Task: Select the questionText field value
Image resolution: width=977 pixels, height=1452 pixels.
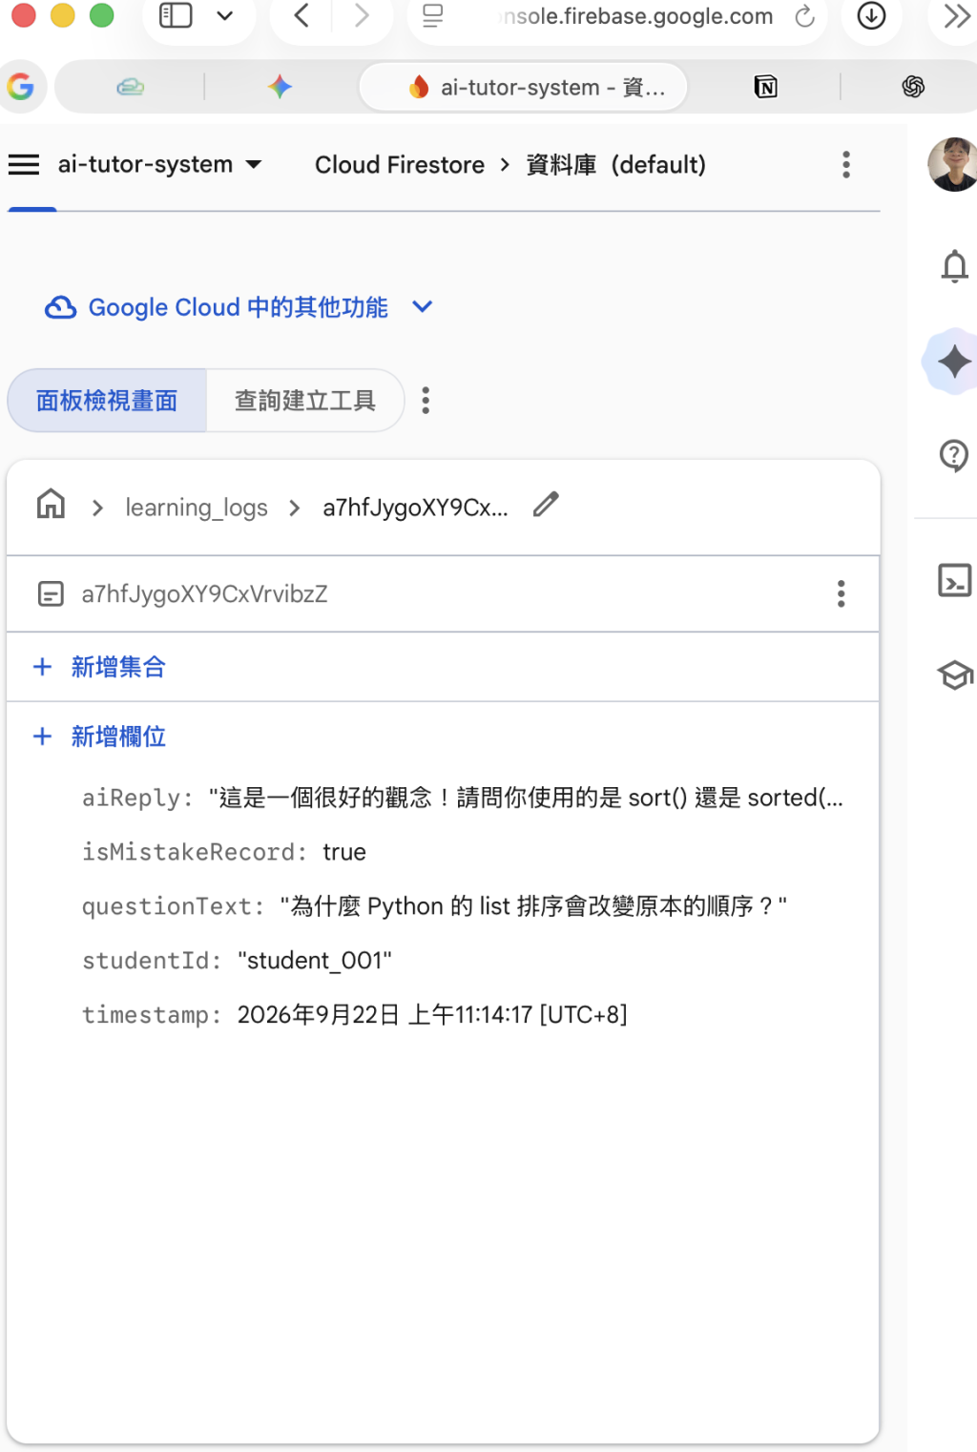Action: tap(533, 906)
